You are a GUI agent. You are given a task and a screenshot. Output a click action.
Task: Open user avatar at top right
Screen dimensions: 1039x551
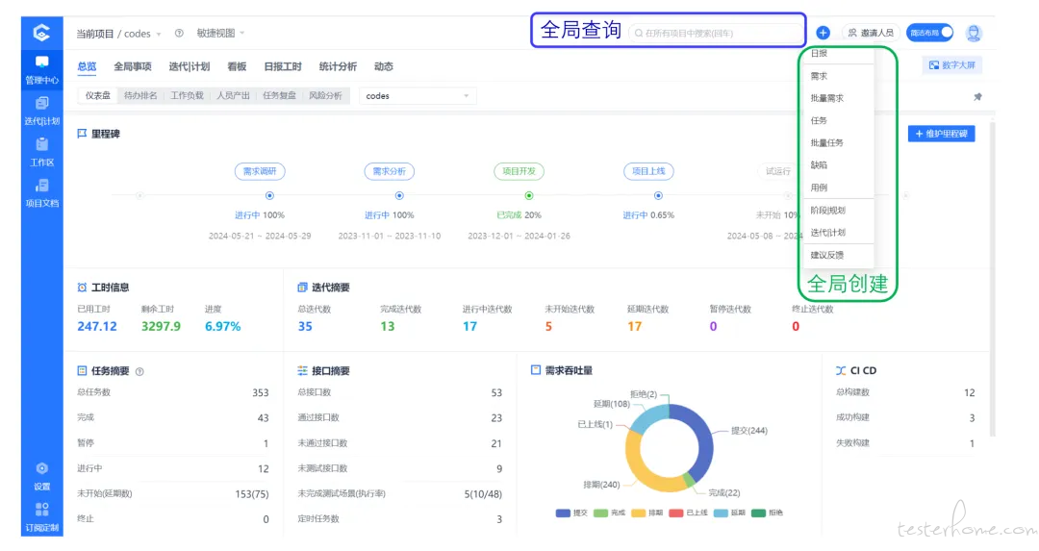tap(974, 33)
